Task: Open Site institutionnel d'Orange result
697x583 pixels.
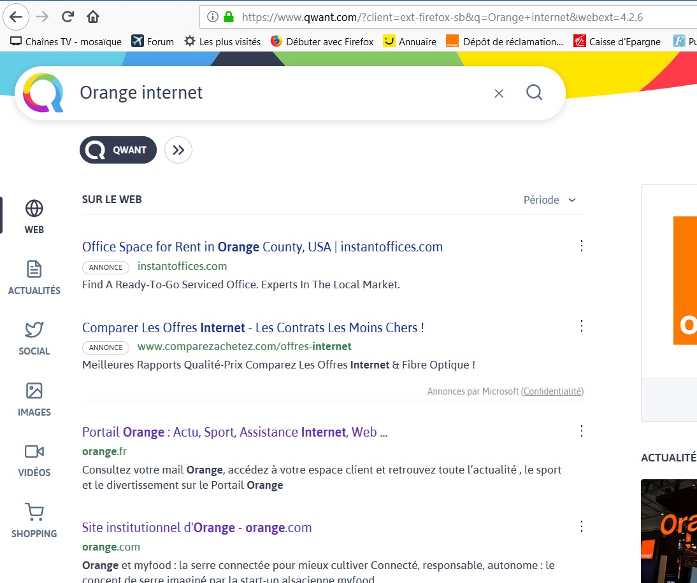Action: (x=197, y=528)
